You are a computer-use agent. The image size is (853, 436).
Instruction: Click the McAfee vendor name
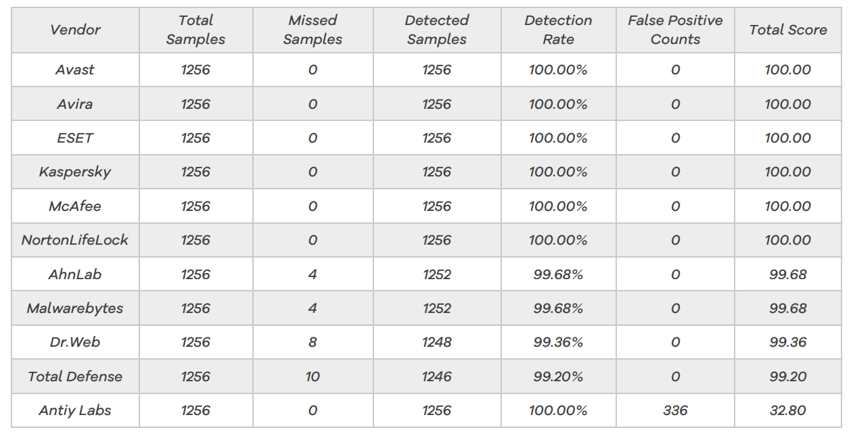[x=75, y=206]
